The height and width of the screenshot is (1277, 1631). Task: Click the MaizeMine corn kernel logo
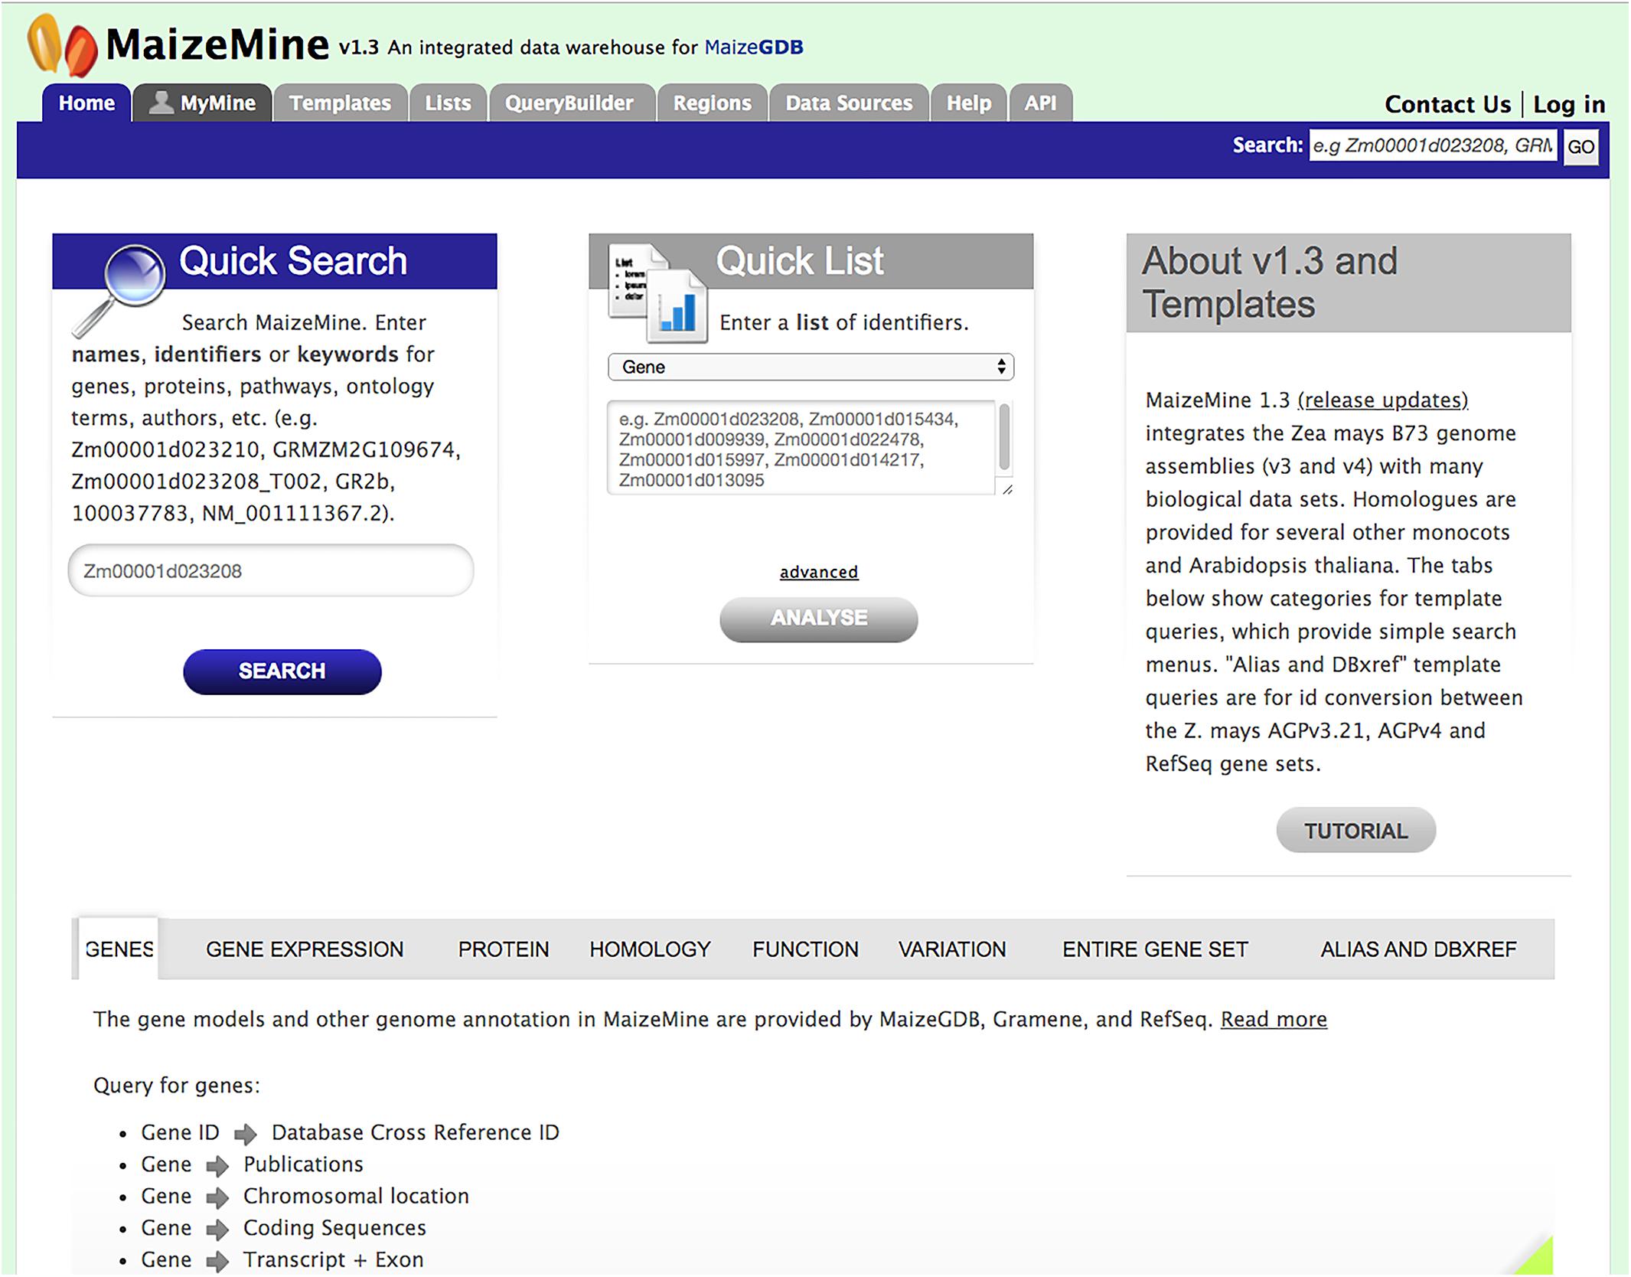(63, 46)
